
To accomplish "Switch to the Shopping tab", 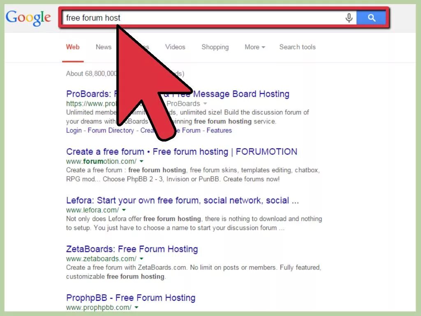I will [215, 47].
